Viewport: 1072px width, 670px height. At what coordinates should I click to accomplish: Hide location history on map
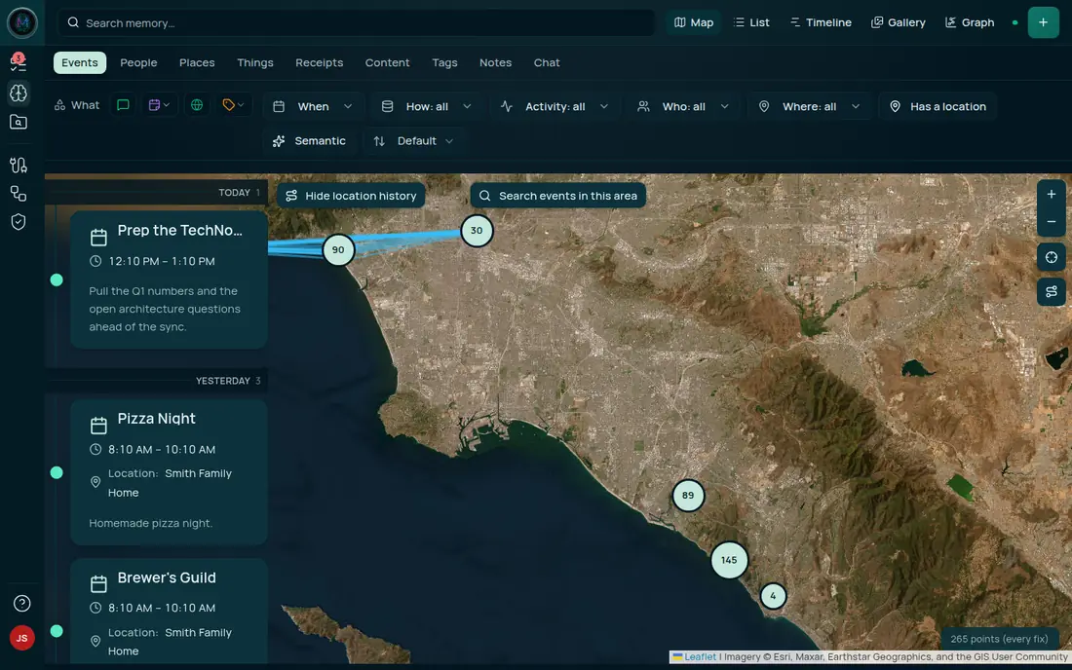click(352, 196)
